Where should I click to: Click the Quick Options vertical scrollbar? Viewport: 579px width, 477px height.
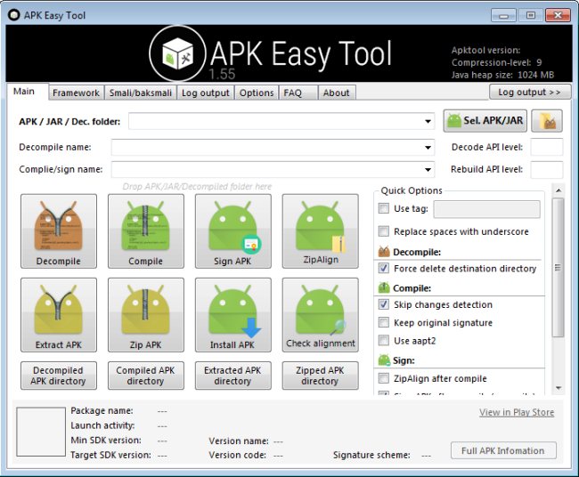558,267
